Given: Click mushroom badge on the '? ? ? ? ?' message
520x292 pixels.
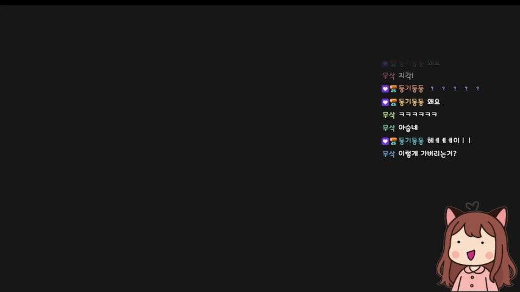Looking at the screenshot, I should coord(393,89).
